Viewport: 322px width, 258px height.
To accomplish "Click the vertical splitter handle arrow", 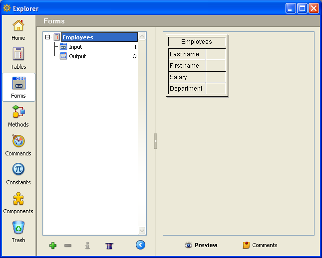I will [155, 141].
